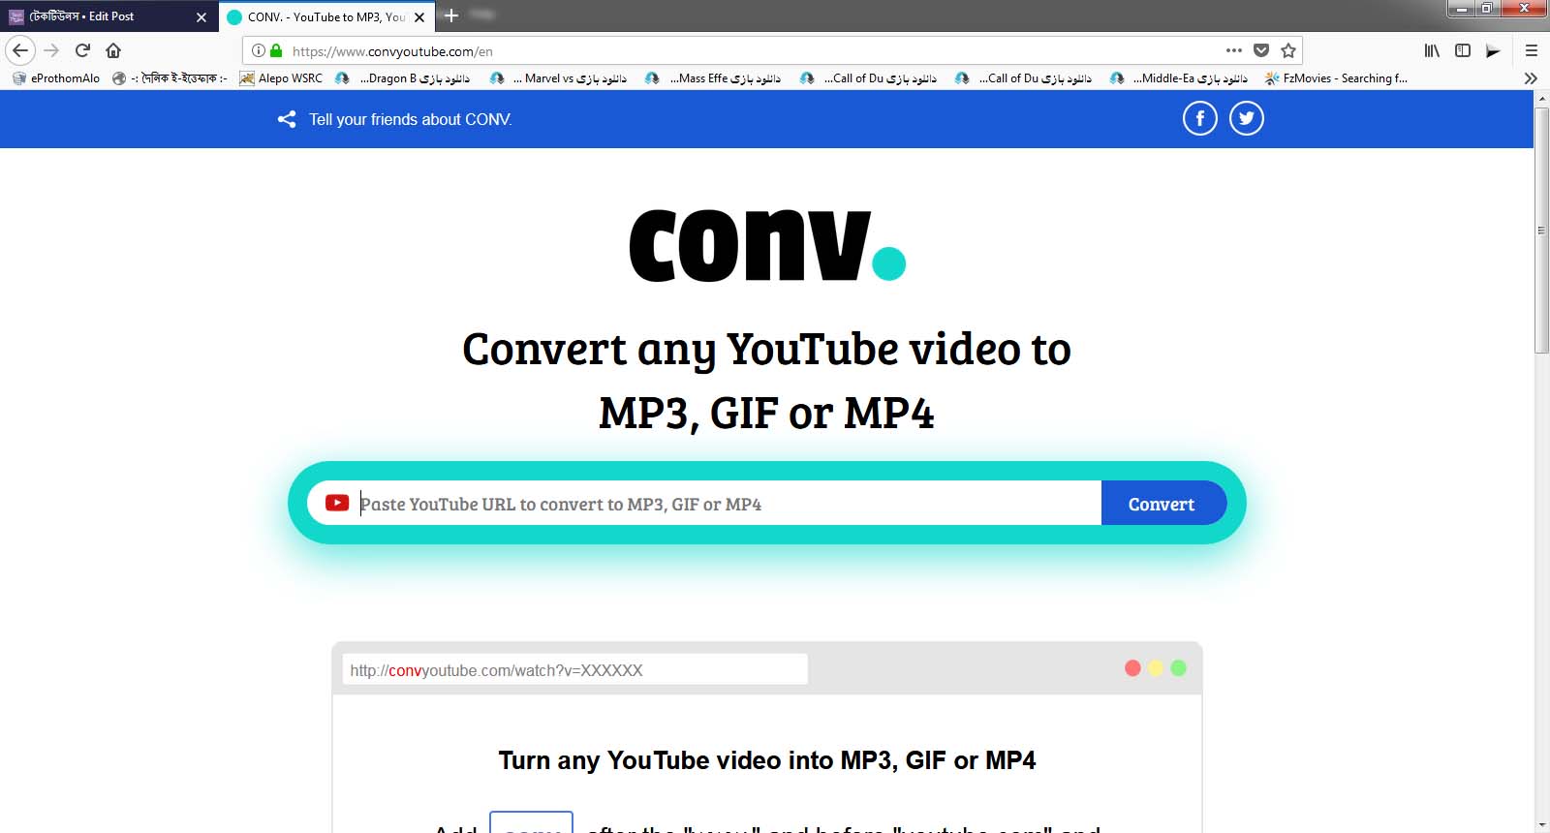Bookmark this page with the star

(x=1288, y=50)
